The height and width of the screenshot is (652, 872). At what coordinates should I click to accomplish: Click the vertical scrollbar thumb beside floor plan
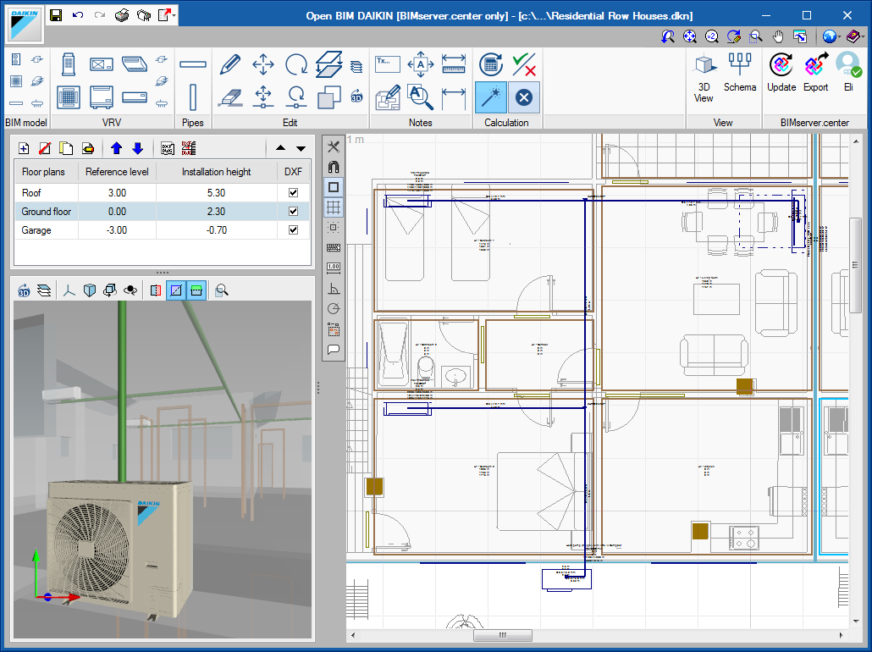click(x=855, y=265)
